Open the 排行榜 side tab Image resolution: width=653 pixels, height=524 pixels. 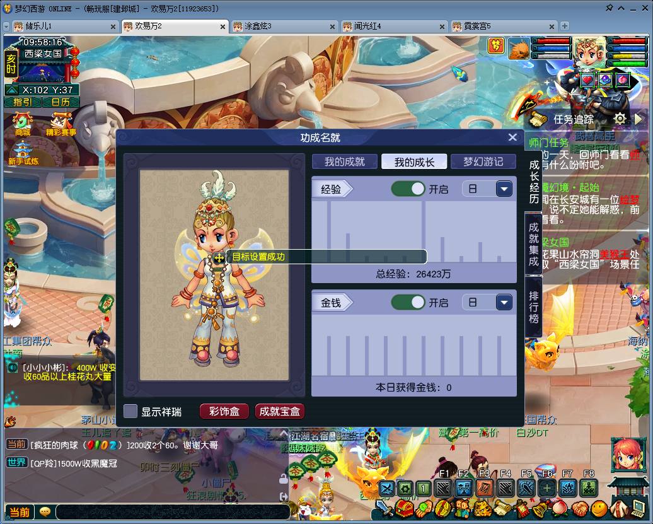click(533, 308)
